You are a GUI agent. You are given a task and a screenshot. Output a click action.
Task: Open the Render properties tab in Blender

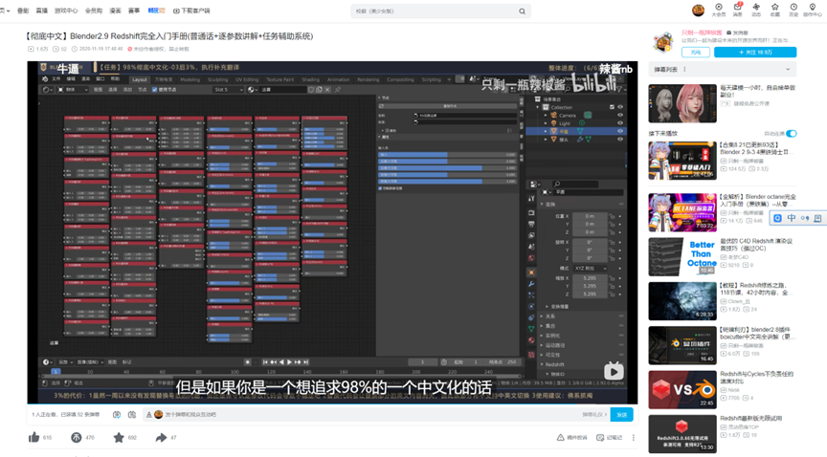[x=531, y=212]
